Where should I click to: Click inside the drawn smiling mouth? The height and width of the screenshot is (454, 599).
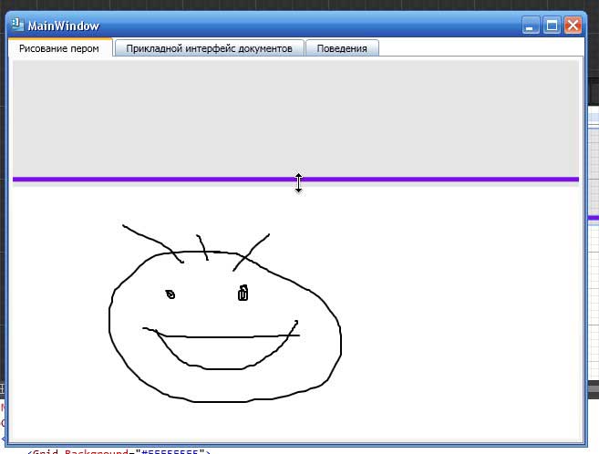coord(225,353)
